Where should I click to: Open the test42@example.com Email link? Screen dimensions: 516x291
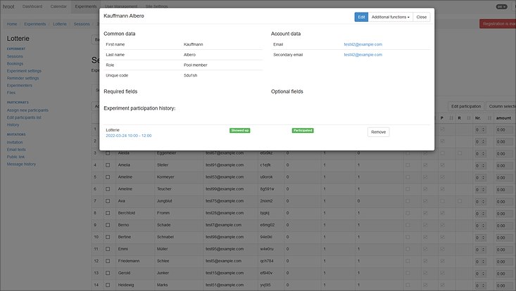pos(363,44)
